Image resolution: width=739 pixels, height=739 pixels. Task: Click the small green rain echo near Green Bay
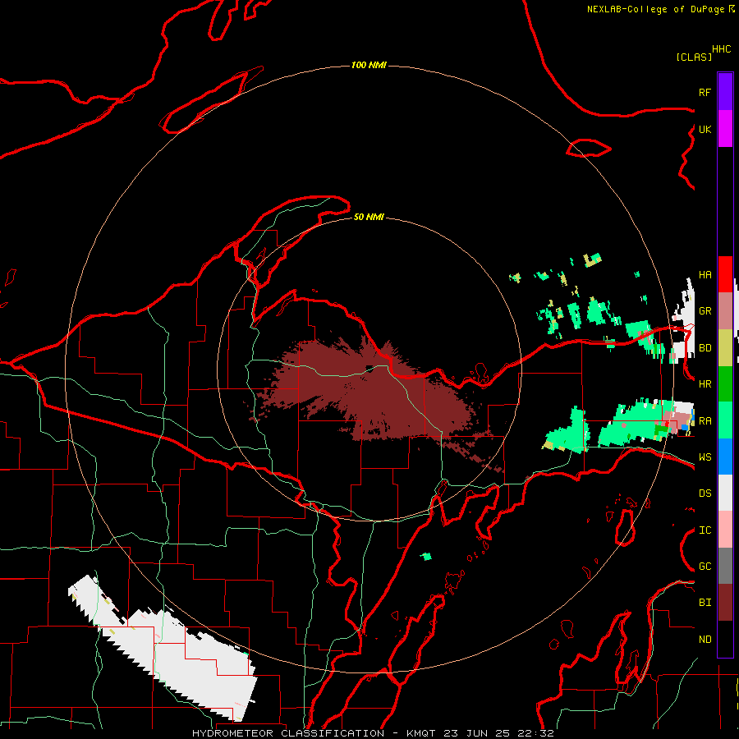tap(426, 557)
